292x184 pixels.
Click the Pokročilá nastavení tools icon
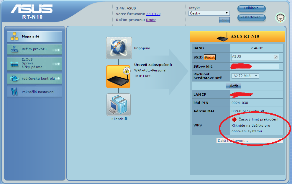[14, 91]
